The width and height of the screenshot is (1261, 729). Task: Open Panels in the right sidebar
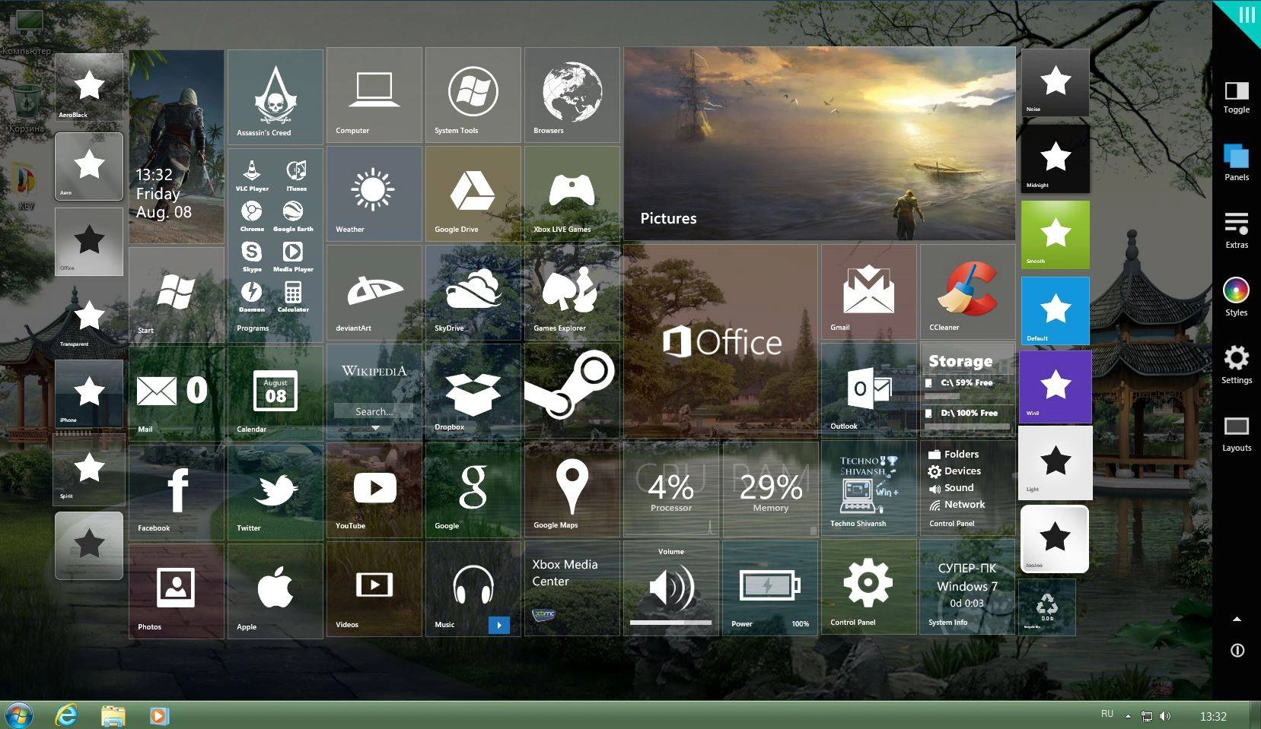(1237, 162)
